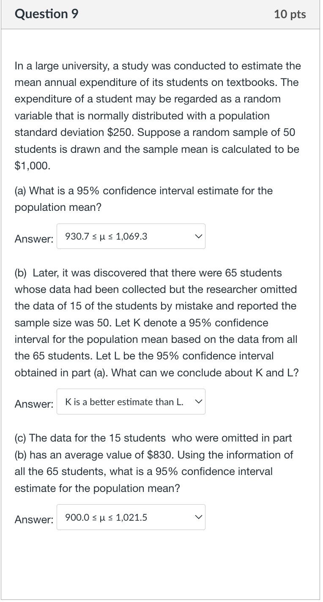This screenshot has width=323, height=602.
Task: Click the '10 pts' points label
Action: coord(290,14)
